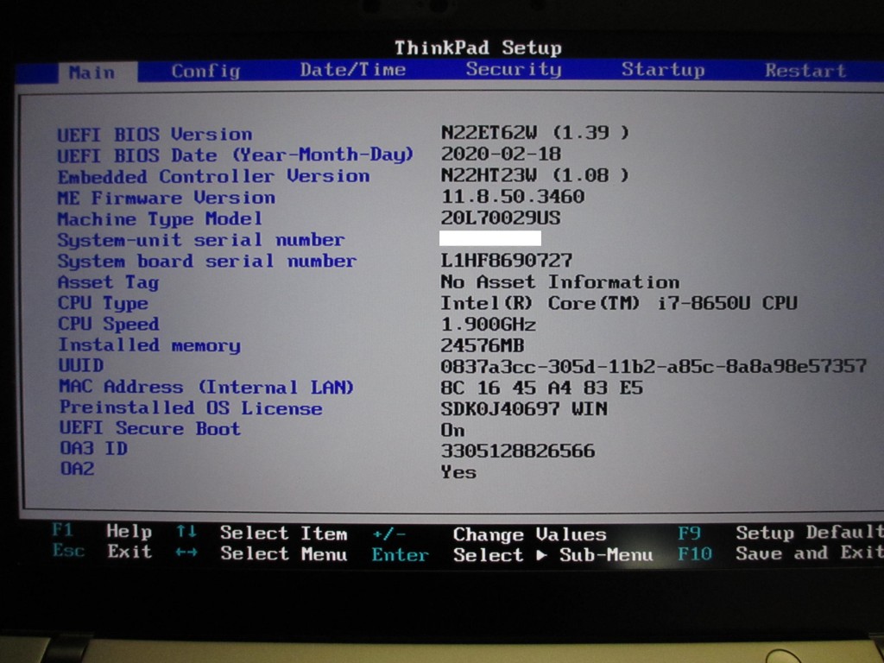Image resolution: width=884 pixels, height=663 pixels.
Task: Click the +/- key hint
Action: pyautogui.click(x=388, y=534)
